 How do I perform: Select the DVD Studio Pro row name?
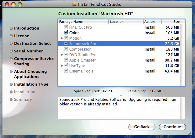click(83, 55)
